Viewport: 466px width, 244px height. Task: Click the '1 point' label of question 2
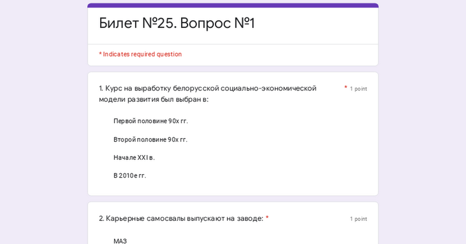click(358, 219)
